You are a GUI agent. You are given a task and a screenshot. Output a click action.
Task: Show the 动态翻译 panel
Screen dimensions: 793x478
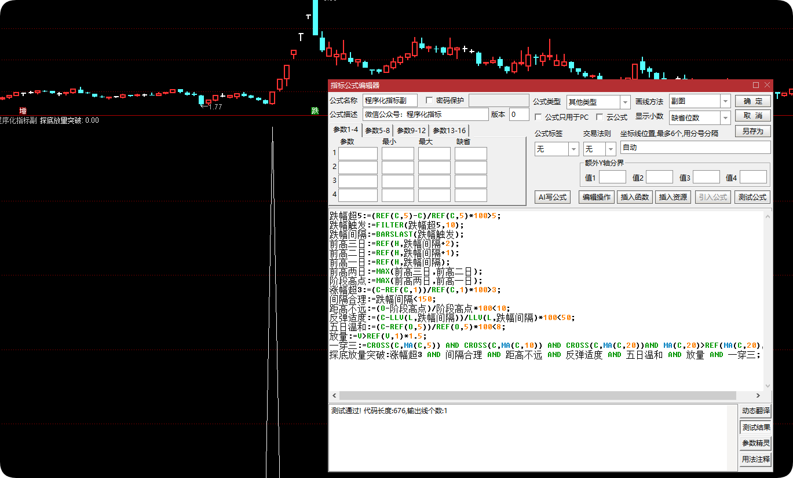pos(756,411)
